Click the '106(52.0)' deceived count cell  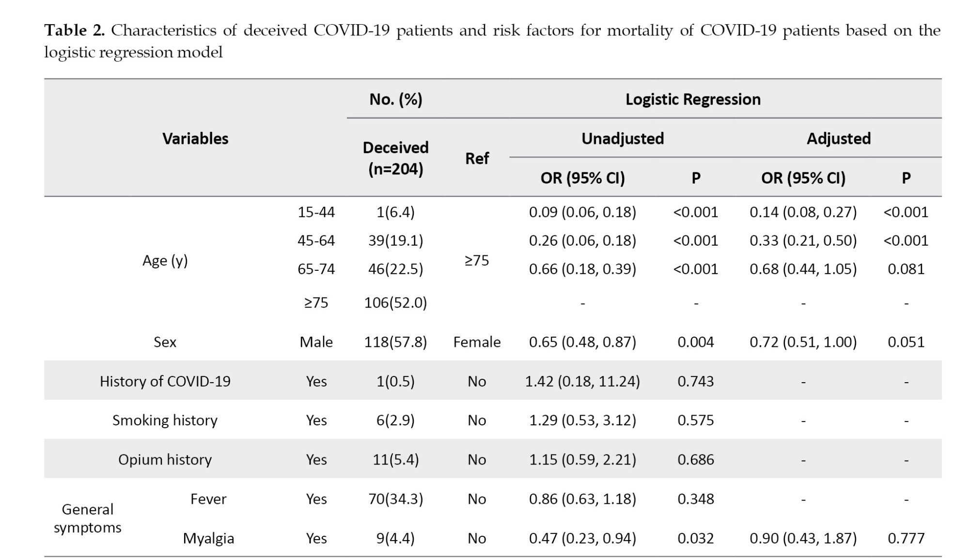click(x=395, y=303)
